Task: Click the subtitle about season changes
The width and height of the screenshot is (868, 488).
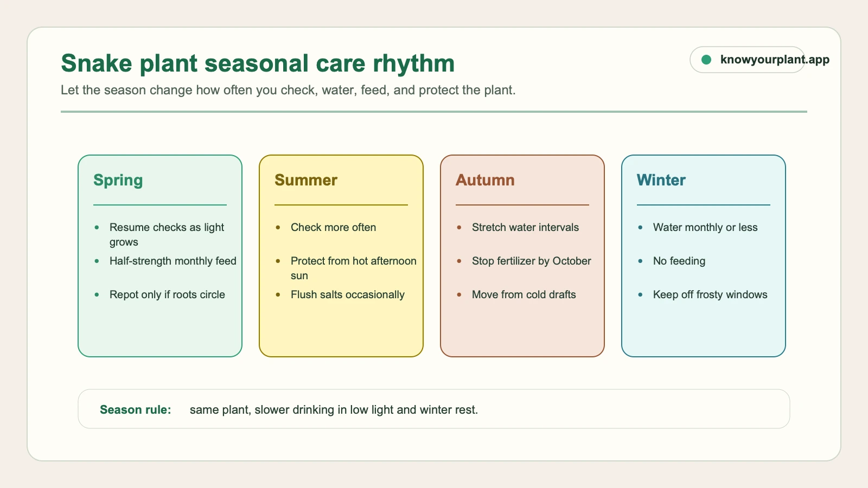Action: (288, 90)
